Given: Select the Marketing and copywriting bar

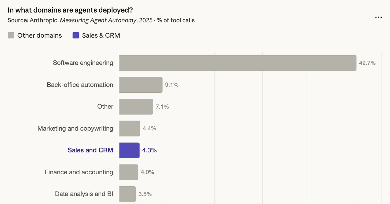Looking at the screenshot, I should tap(130, 128).
